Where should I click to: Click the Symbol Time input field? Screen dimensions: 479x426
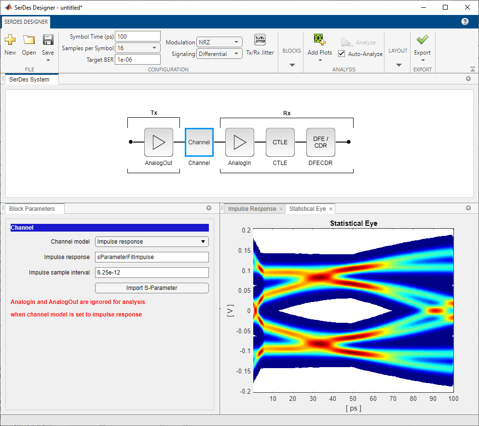137,36
